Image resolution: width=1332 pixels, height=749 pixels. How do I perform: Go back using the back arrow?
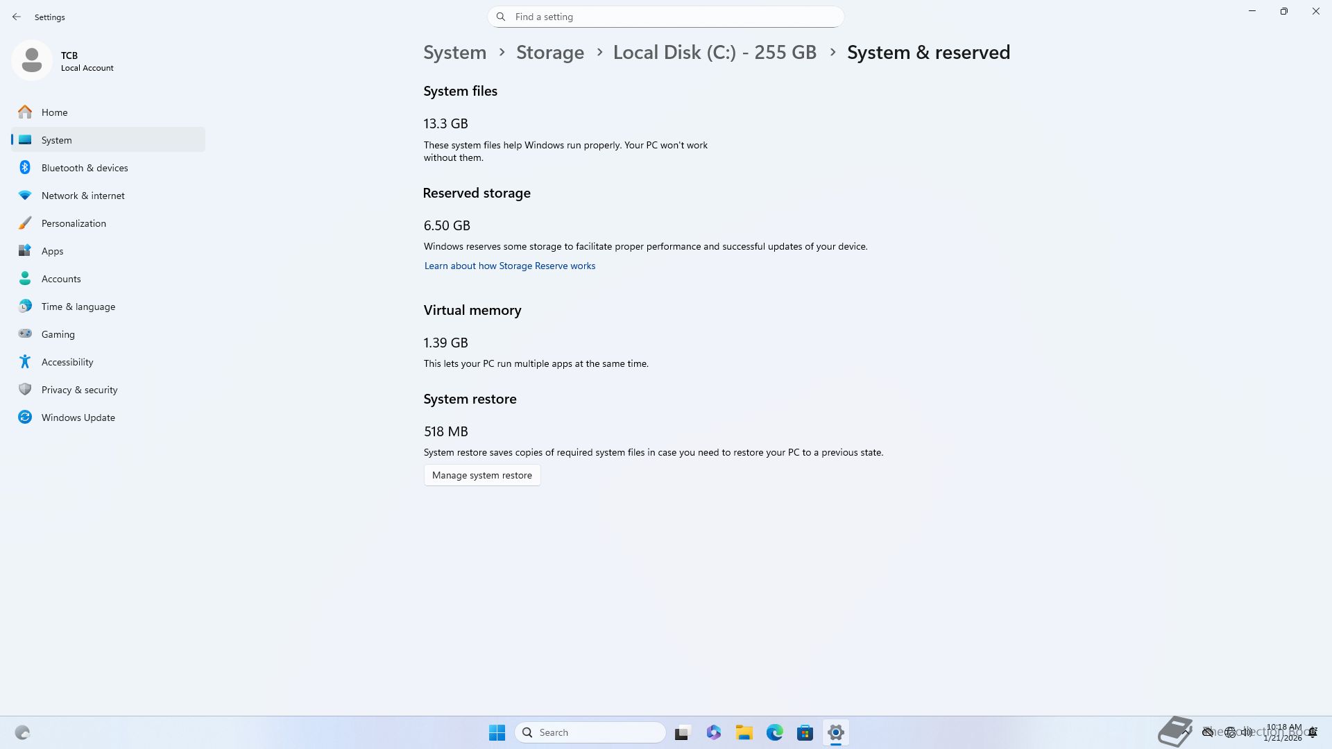17,17
